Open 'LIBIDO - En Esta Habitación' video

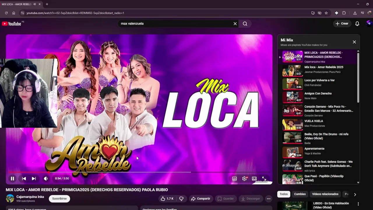click(331, 205)
